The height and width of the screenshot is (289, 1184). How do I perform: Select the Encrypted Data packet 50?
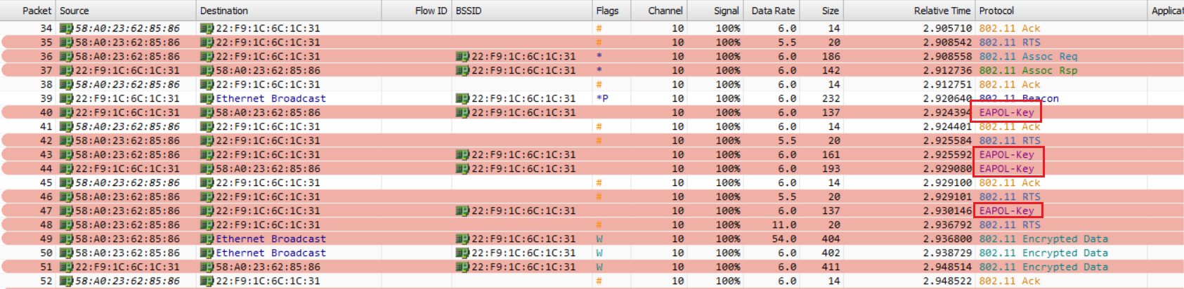click(592, 253)
